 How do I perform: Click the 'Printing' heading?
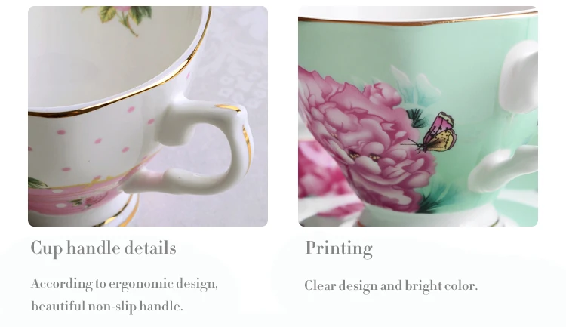pyautogui.click(x=339, y=248)
